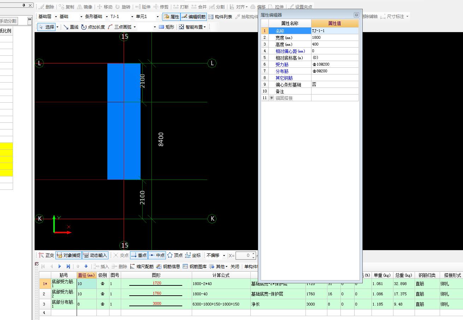
Task: Expand left panel with chevron button
Action: click(30, 20)
